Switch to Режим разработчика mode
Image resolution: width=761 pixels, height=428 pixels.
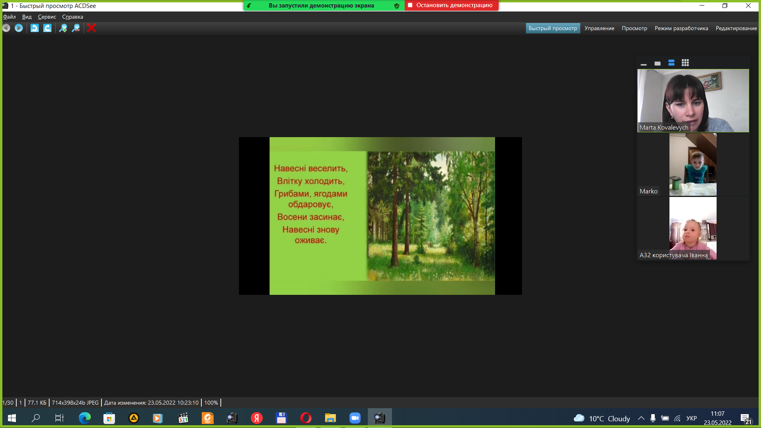click(x=681, y=28)
